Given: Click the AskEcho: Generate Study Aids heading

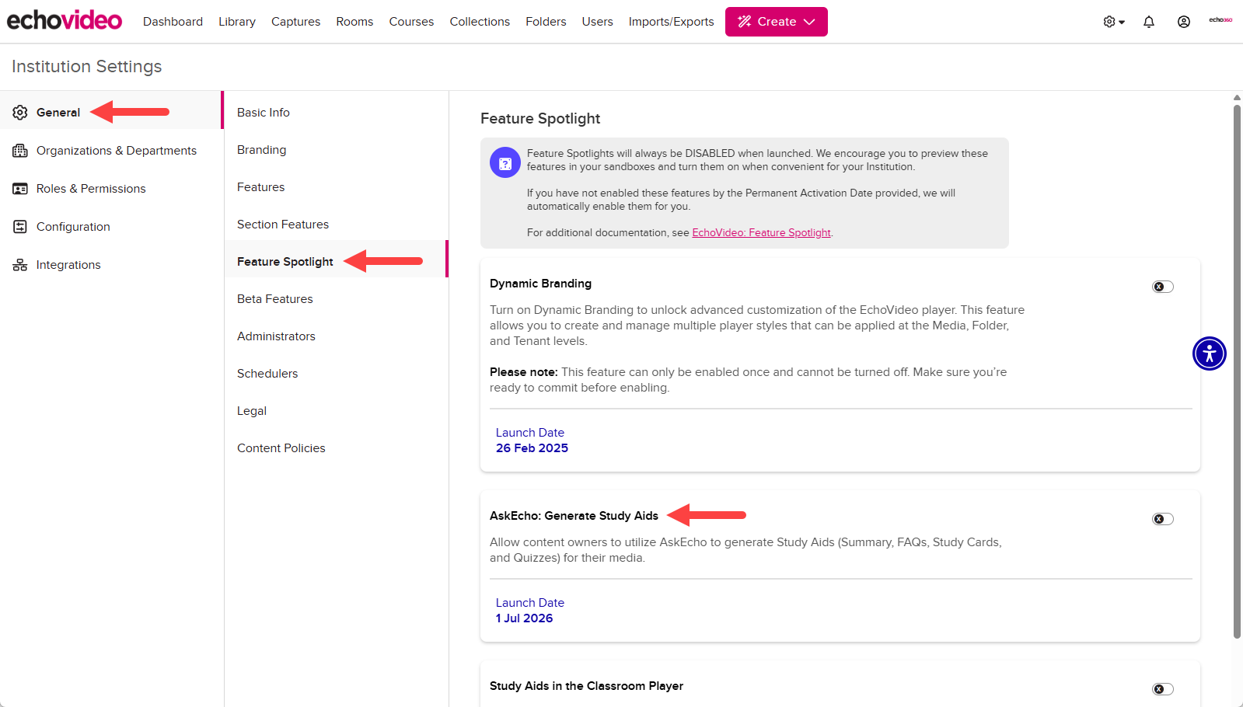Looking at the screenshot, I should pos(574,516).
